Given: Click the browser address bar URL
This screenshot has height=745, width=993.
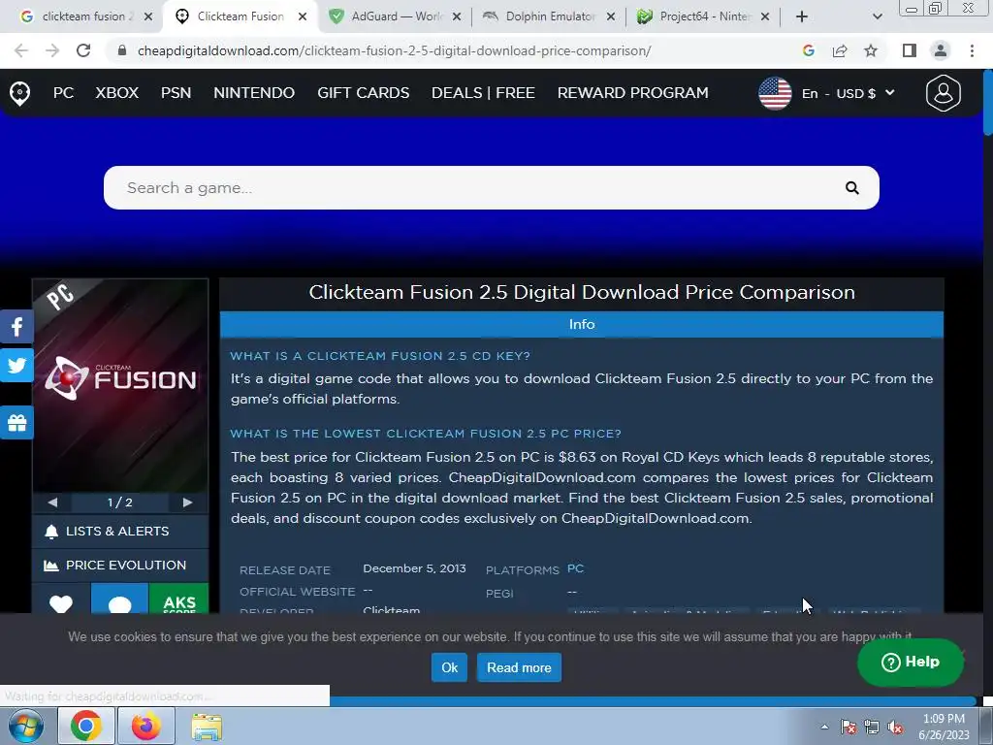Looking at the screenshot, I should pyautogui.click(x=394, y=50).
